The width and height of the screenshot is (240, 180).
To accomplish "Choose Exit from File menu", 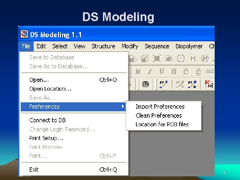I will [x=74, y=170].
